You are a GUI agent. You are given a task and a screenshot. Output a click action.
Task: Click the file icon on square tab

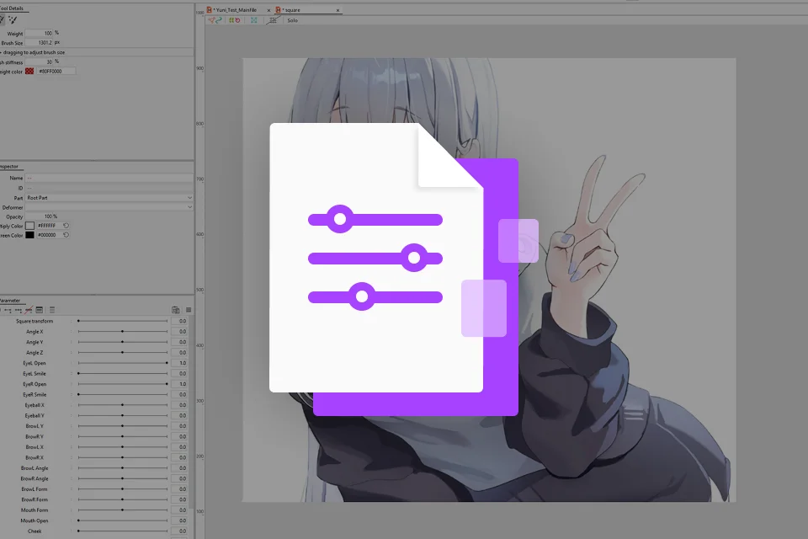pos(279,10)
